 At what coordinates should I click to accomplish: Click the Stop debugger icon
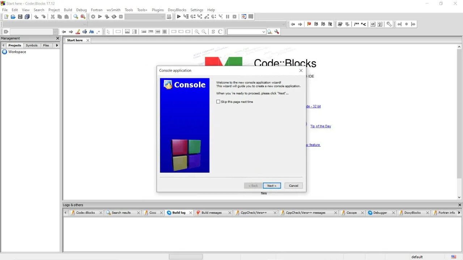click(234, 17)
